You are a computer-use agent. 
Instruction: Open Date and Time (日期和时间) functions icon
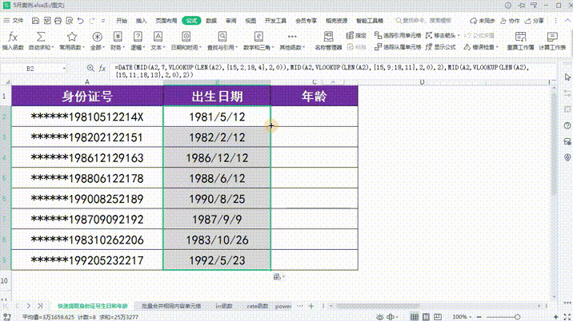click(x=186, y=37)
